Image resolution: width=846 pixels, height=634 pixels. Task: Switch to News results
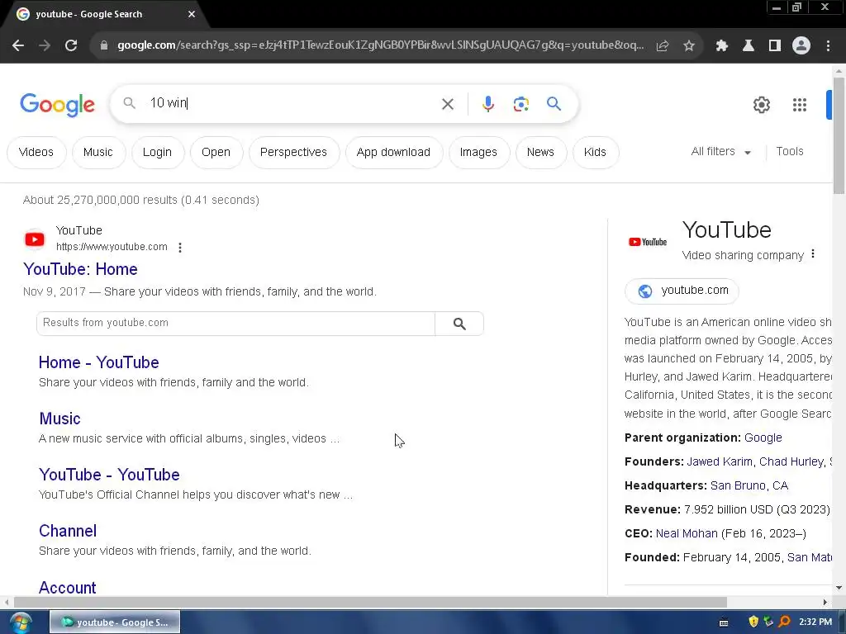click(x=540, y=153)
